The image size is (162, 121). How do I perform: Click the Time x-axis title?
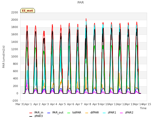click(x=143, y=108)
